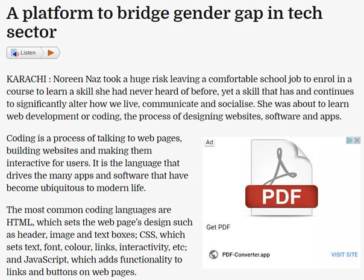Click the paragraph about common coding languages
The height and width of the screenshot is (280, 364).
tap(99, 241)
